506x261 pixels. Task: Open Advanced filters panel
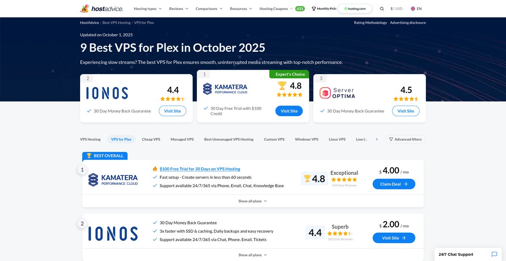(405, 139)
